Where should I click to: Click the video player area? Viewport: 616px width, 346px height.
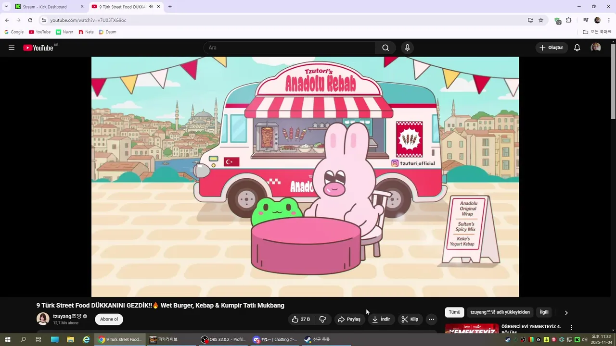tap(305, 177)
